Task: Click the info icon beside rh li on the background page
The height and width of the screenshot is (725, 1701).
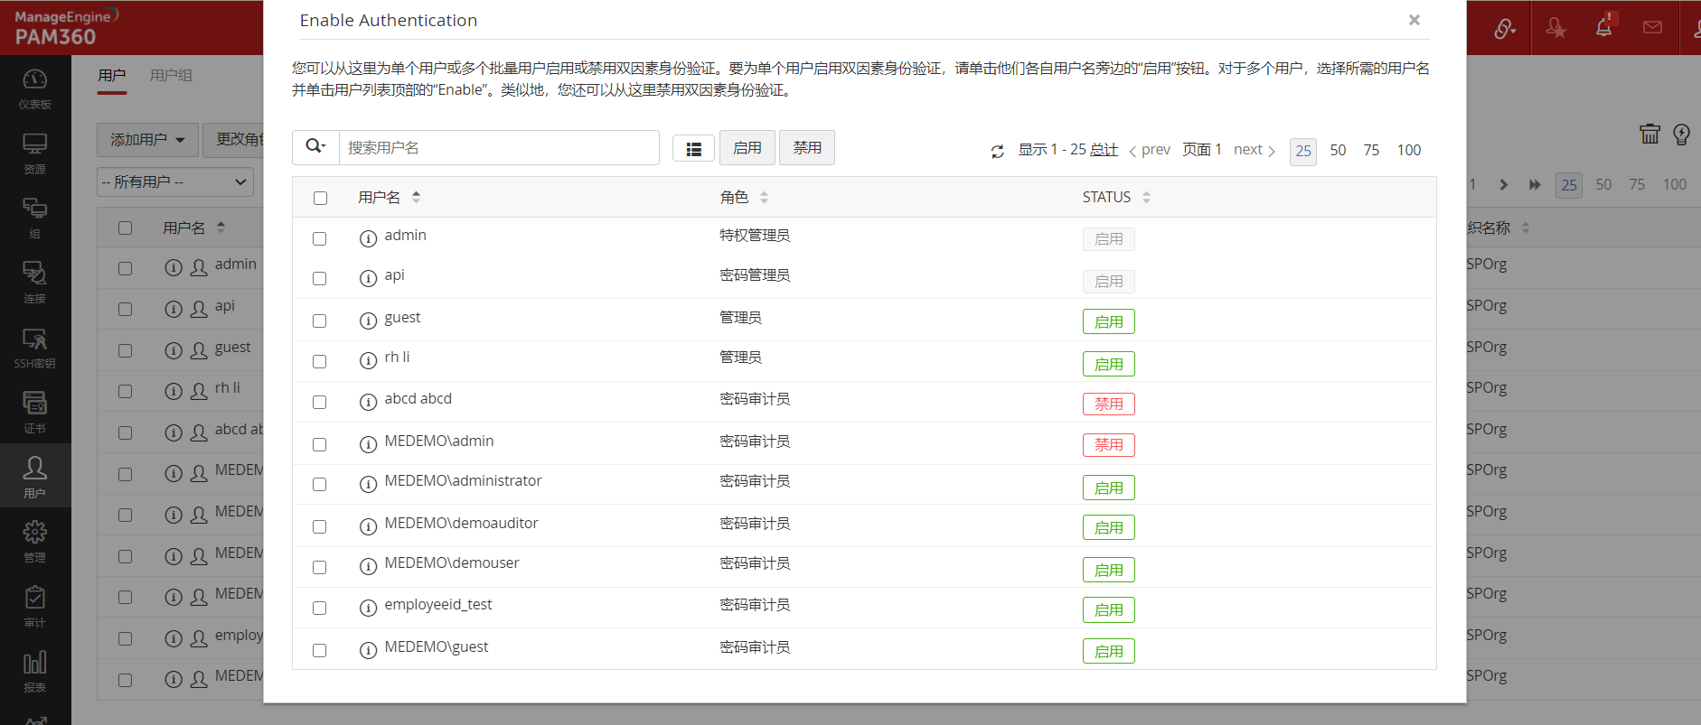Action: pos(174,391)
